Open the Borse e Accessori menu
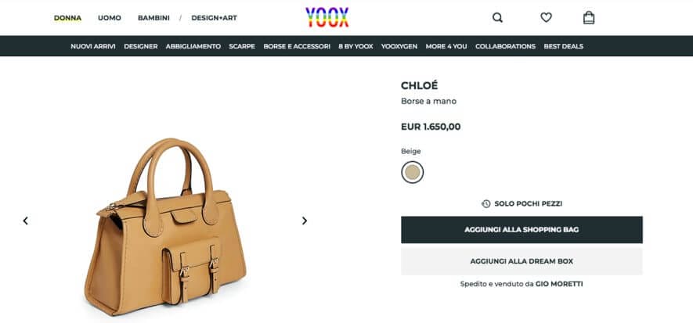The height and width of the screenshot is (323, 693). pos(297,46)
